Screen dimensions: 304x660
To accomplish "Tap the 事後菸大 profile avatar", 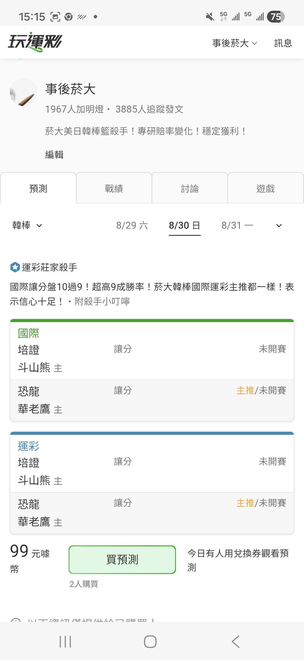I will coord(24,92).
